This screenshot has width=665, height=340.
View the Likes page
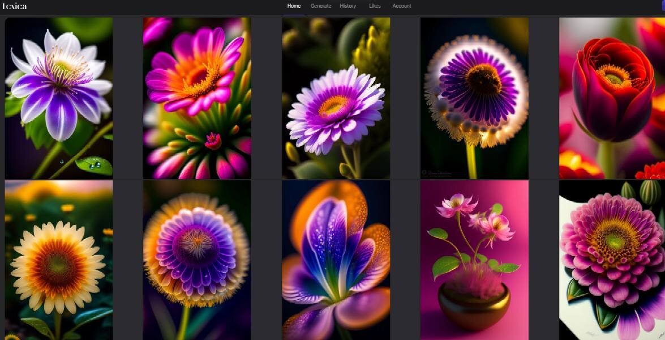coord(375,6)
